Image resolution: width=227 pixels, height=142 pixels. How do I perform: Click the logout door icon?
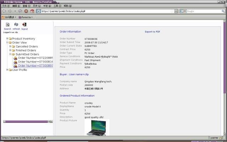(x=24, y=24)
